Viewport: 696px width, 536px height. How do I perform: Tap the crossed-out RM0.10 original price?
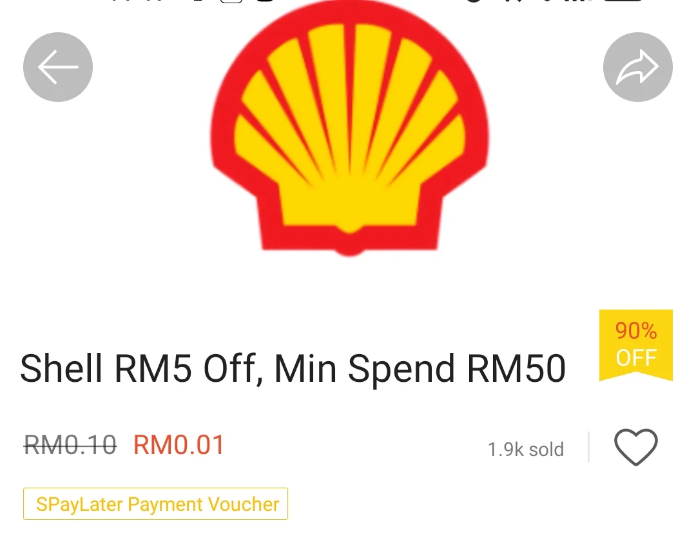coord(70,445)
